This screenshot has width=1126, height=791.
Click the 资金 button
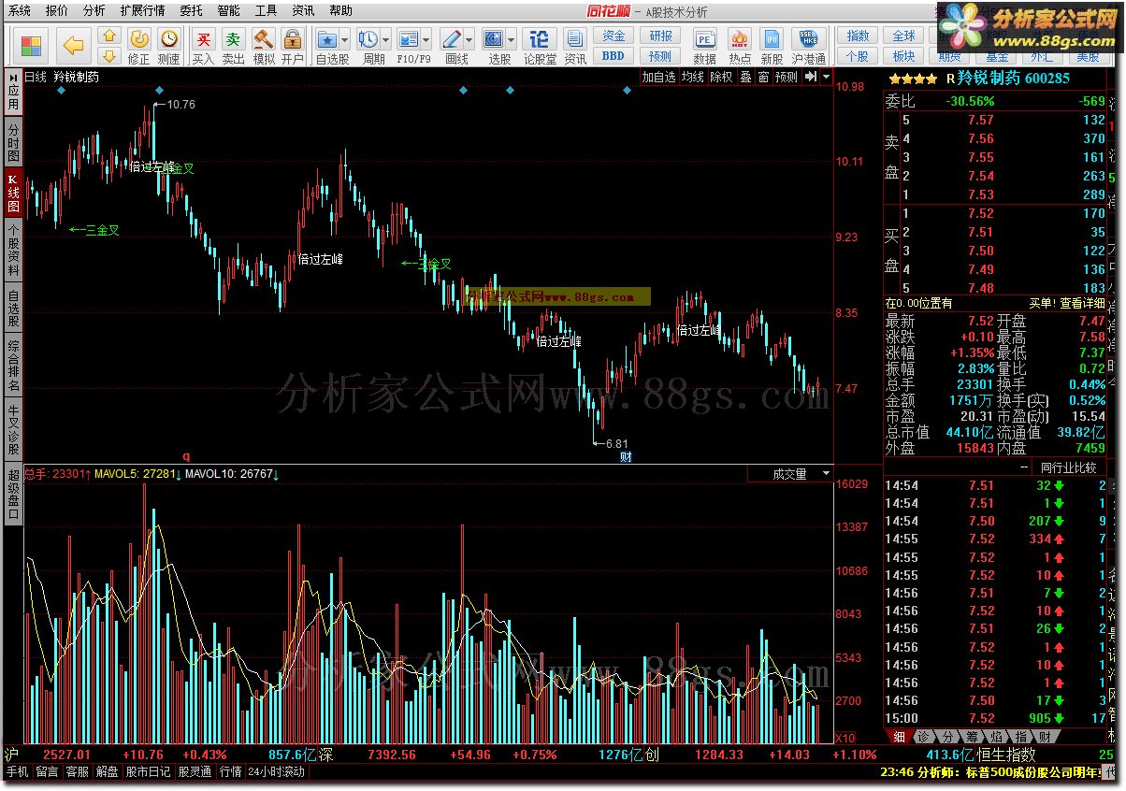(x=614, y=36)
